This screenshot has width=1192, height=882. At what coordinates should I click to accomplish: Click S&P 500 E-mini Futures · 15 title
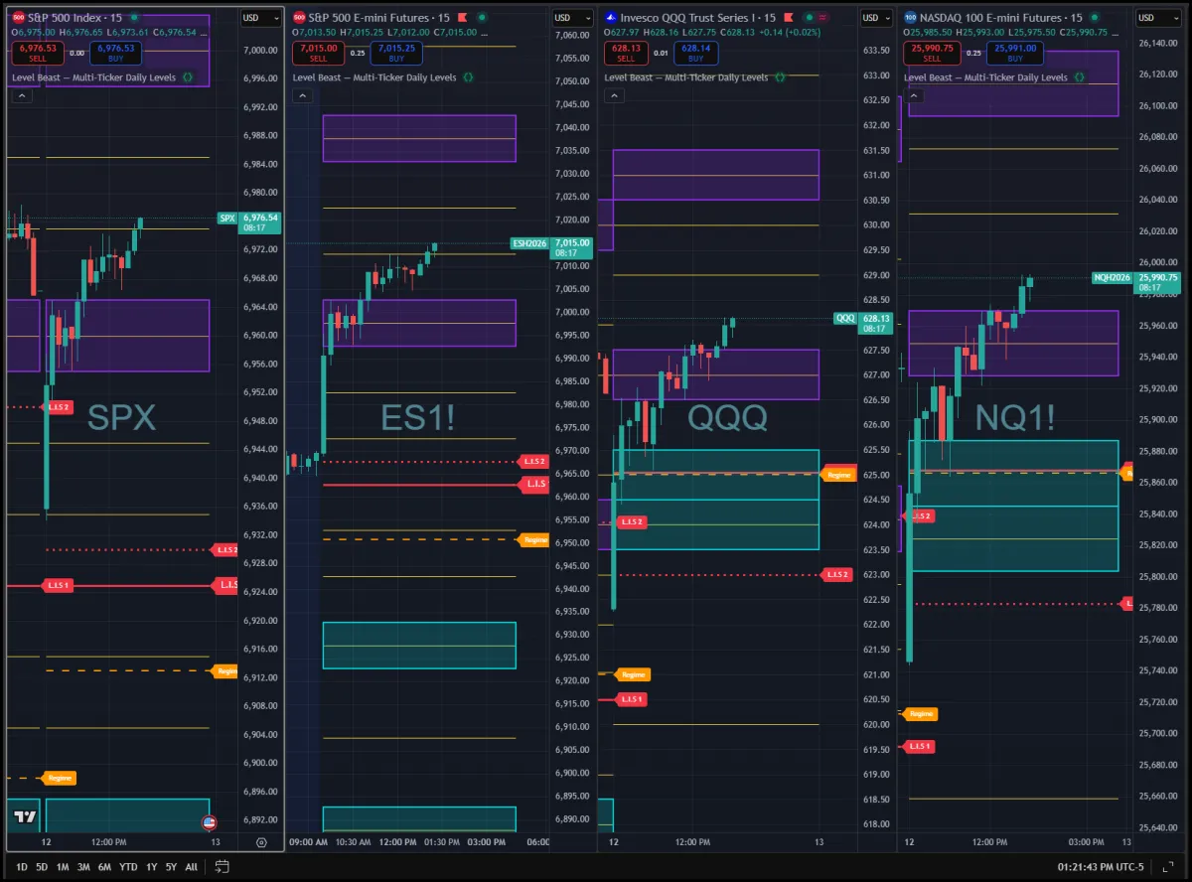(x=379, y=18)
